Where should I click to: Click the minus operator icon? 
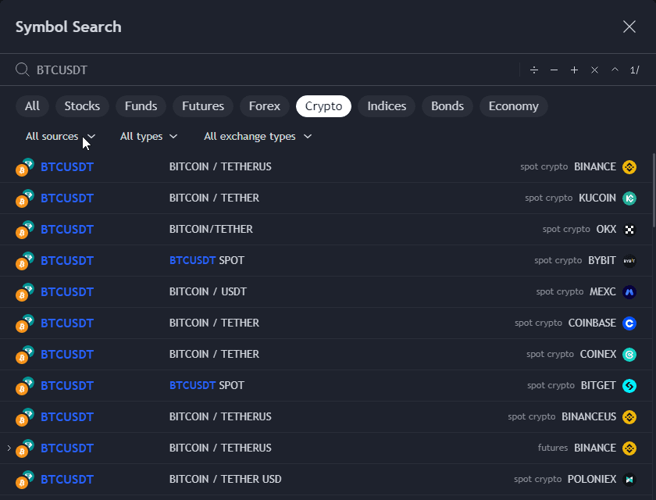pos(554,70)
